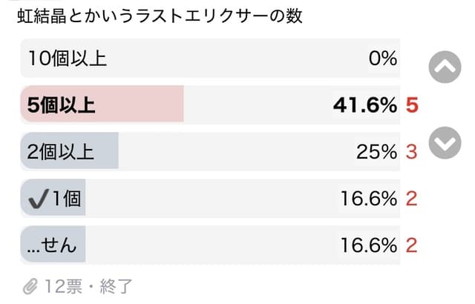Image resolution: width=475 pixels, height=304 pixels.
Task: Click the poll title 虹結晶とかいうラストエリクサーの数
Action: click(x=153, y=16)
